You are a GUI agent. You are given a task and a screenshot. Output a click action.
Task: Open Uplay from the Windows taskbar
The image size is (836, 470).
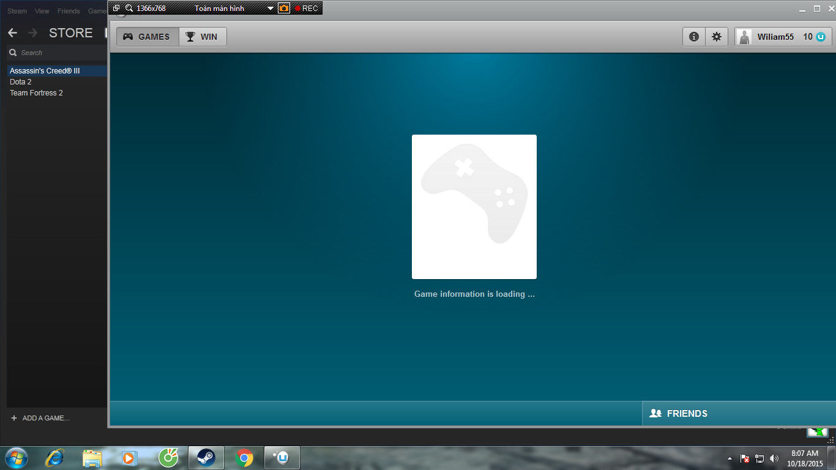(x=282, y=457)
